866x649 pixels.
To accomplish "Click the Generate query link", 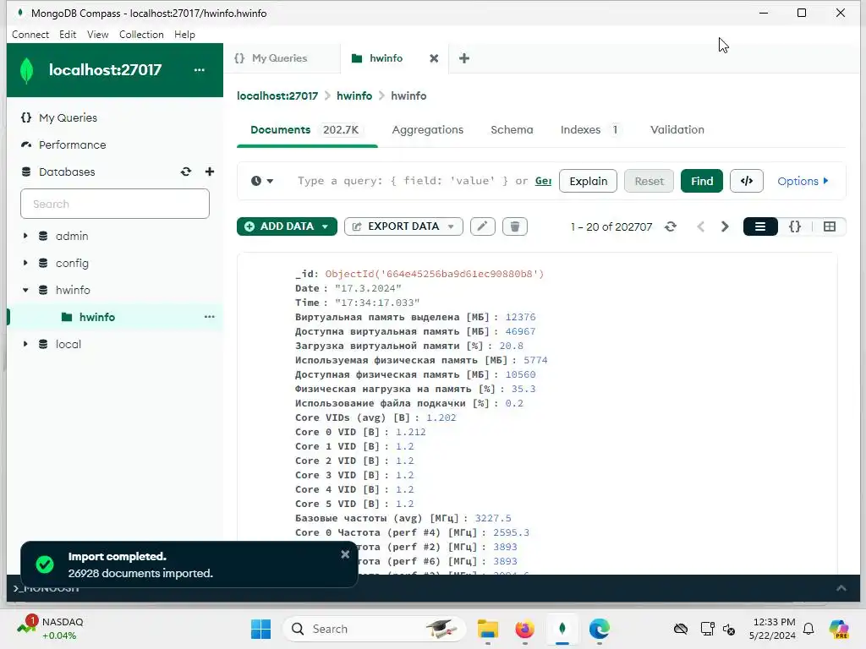I will tap(543, 181).
